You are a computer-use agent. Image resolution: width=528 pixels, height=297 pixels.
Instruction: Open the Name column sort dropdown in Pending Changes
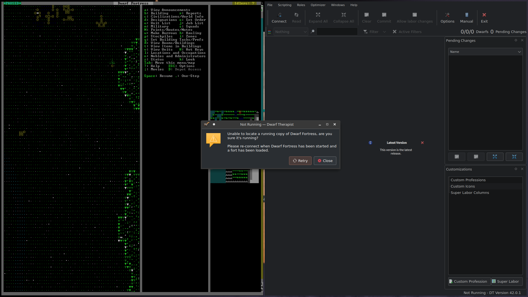[x=519, y=52]
